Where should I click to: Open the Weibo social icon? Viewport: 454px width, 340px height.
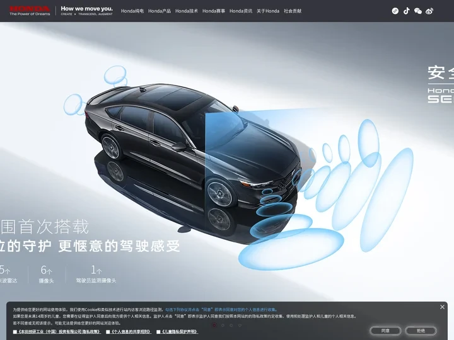pos(429,11)
